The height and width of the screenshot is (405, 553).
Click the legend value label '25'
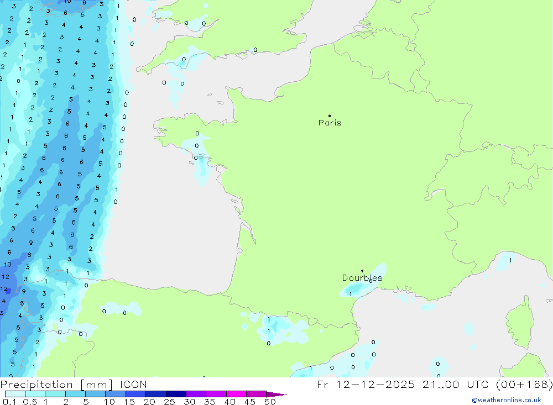coord(169,402)
